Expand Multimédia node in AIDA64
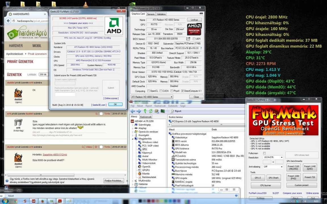 [x=133, y=181]
